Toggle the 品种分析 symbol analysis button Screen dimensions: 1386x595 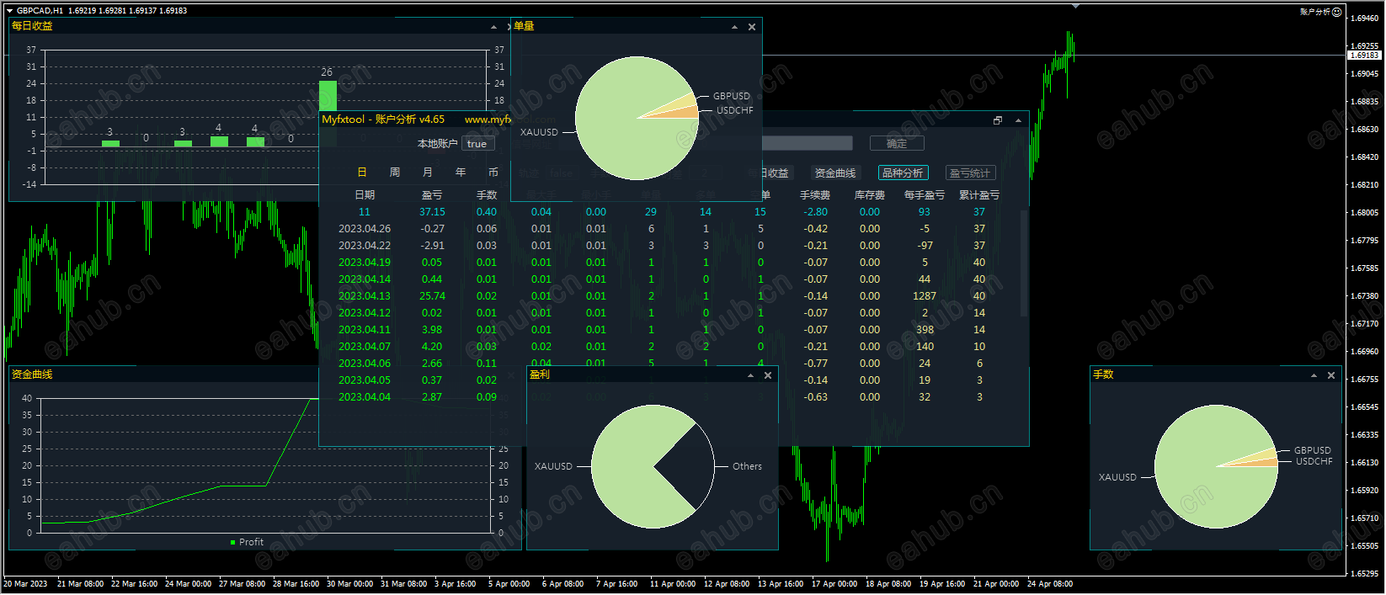pyautogui.click(x=903, y=173)
